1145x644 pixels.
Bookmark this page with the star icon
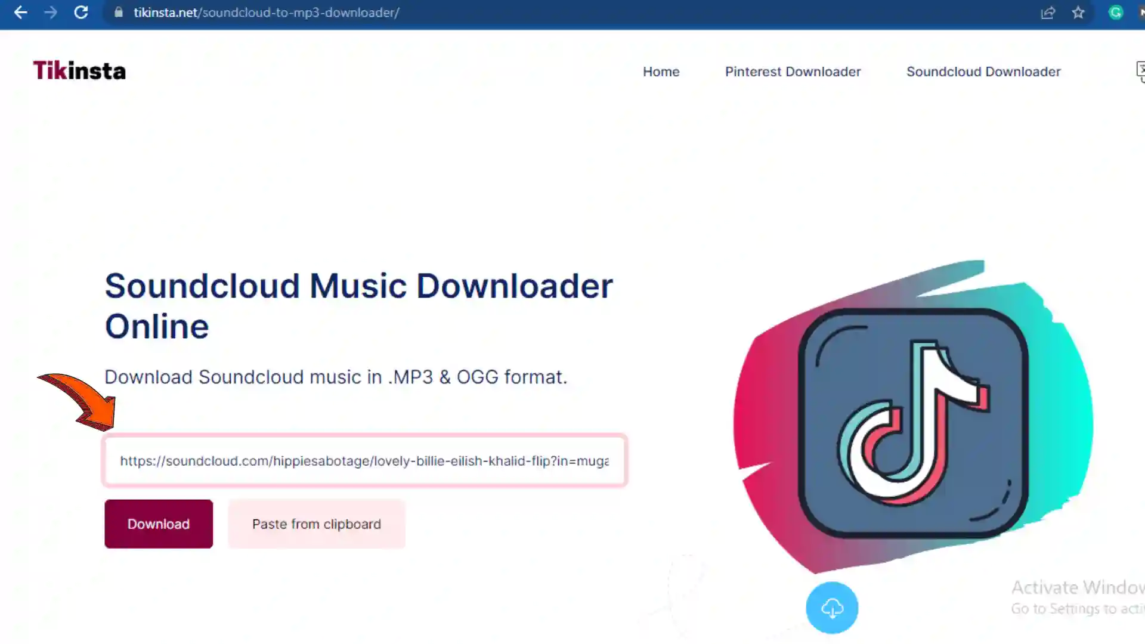1078,13
